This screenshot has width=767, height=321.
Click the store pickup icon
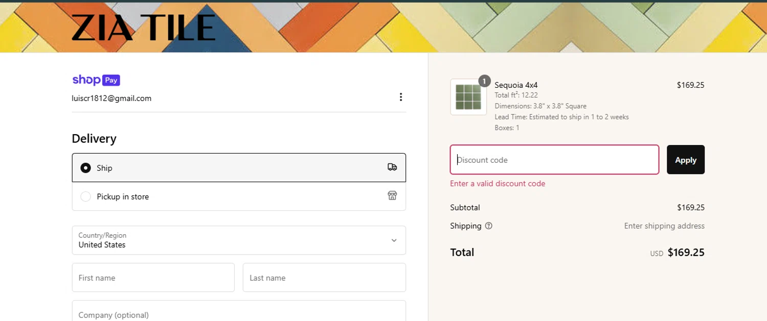pos(392,195)
